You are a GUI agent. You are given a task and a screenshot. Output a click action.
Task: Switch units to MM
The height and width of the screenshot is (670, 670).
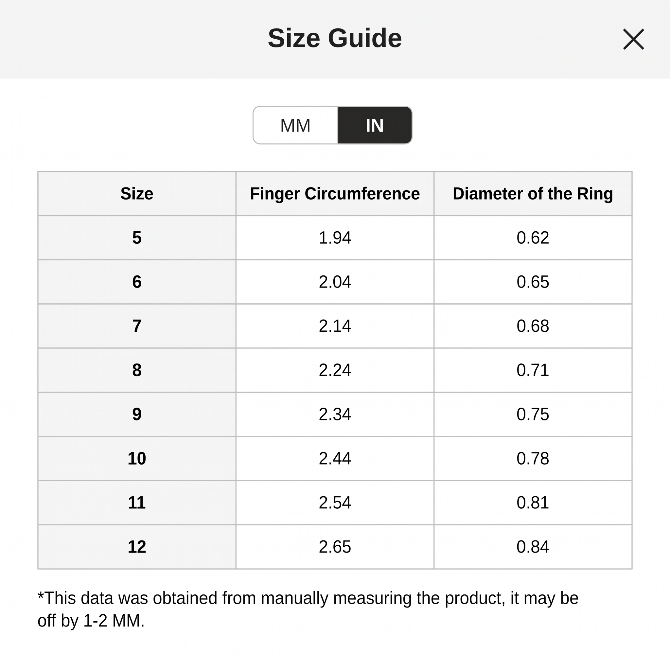(295, 125)
